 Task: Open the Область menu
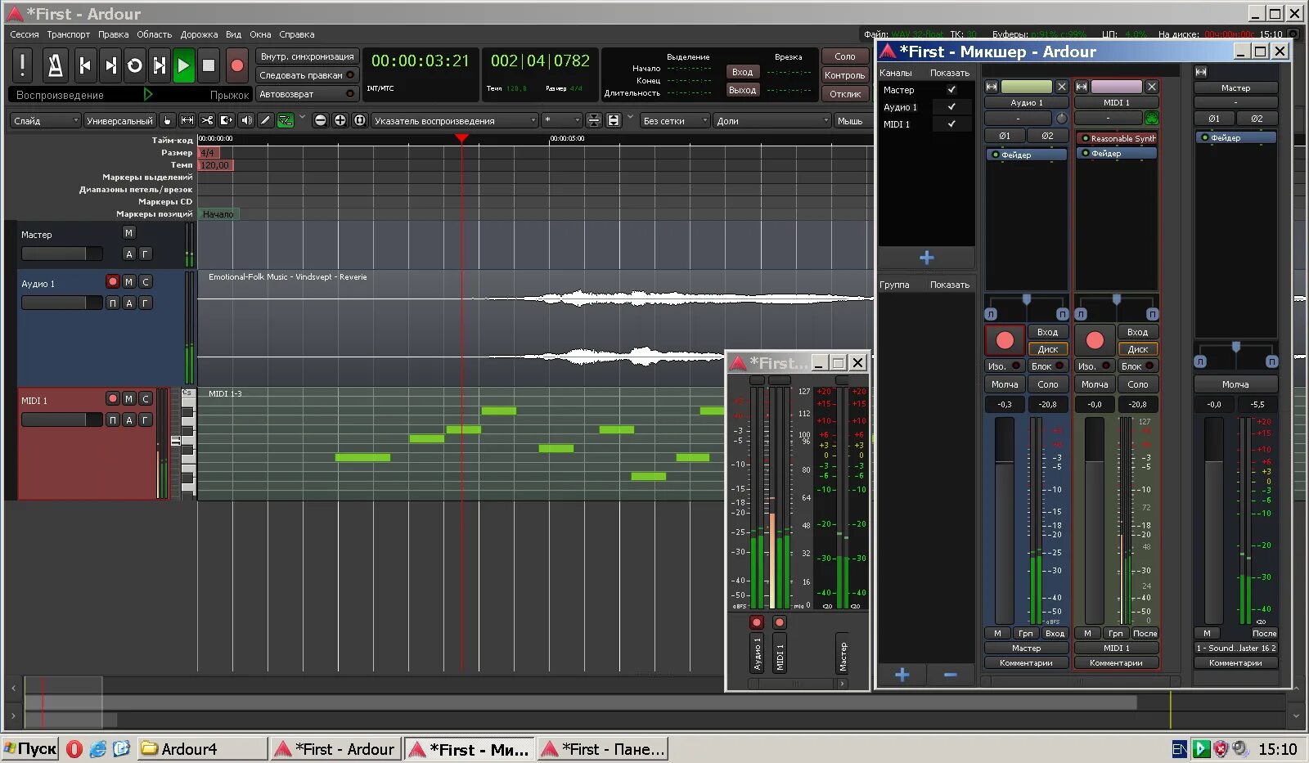pyautogui.click(x=155, y=34)
